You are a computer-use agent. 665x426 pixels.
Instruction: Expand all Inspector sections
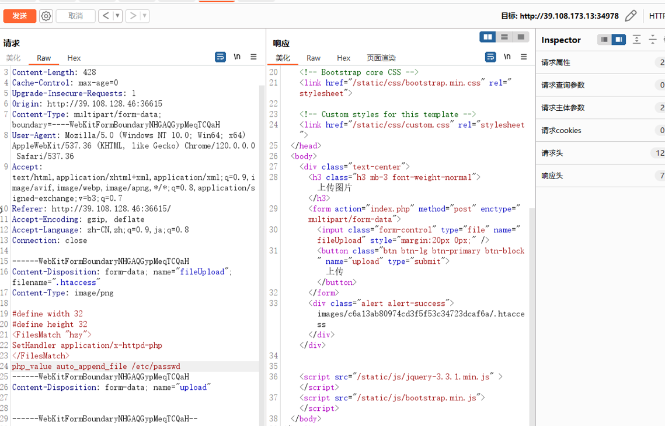[x=636, y=40]
